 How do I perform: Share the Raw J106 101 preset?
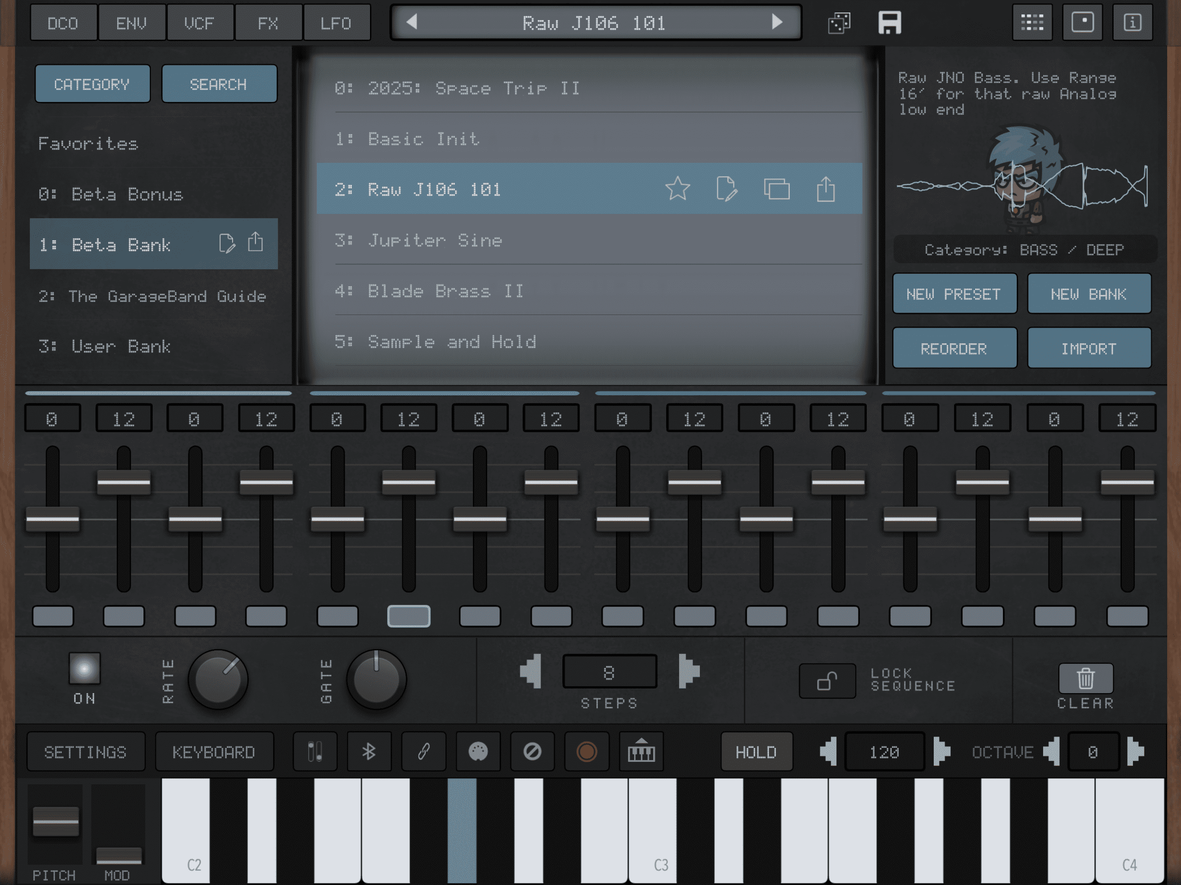(826, 189)
